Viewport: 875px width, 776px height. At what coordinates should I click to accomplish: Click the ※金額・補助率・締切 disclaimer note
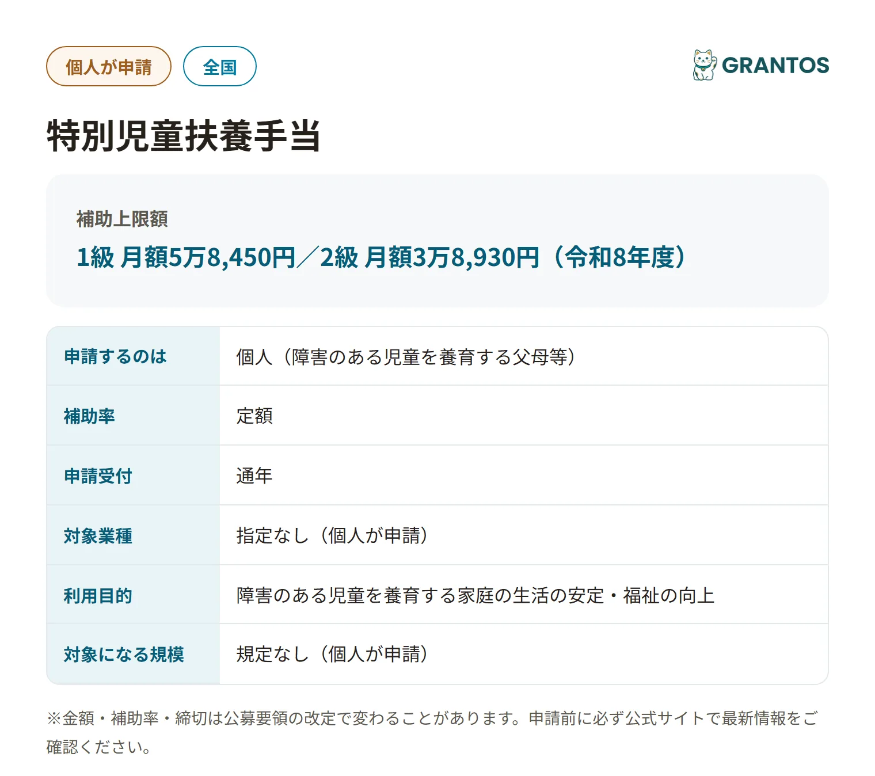(432, 732)
